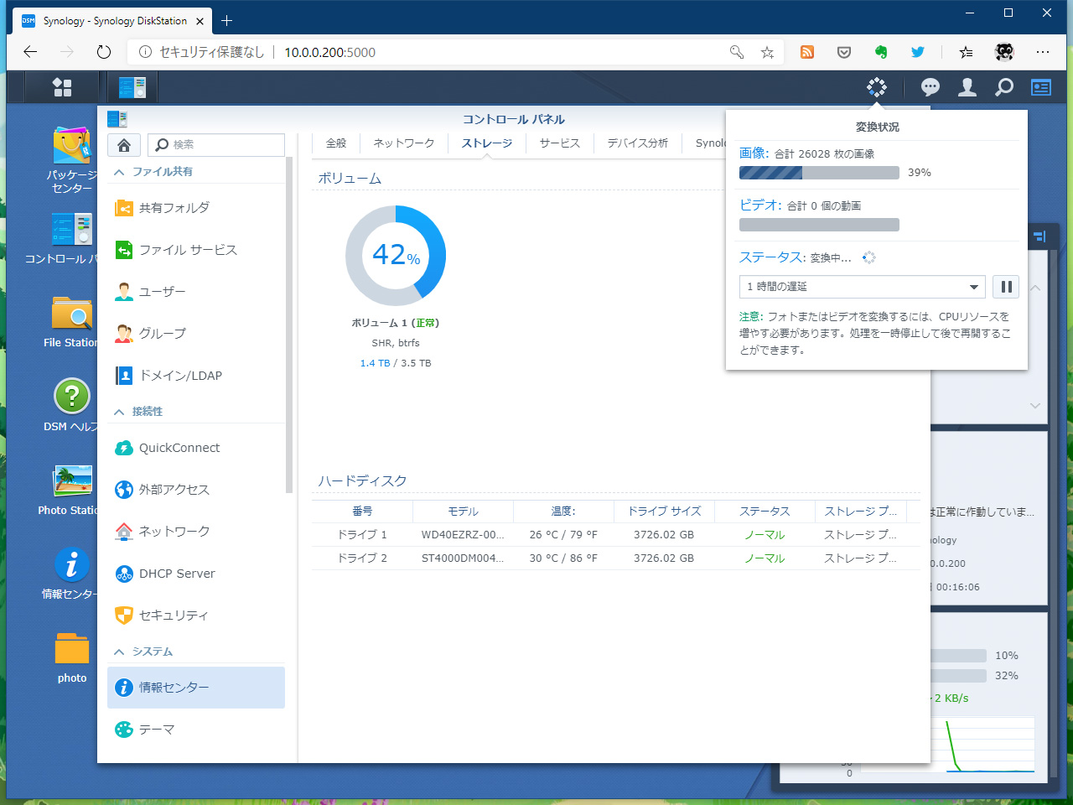Pin the widget panel icon
Viewport: 1073px width, 805px height.
tap(1039, 236)
